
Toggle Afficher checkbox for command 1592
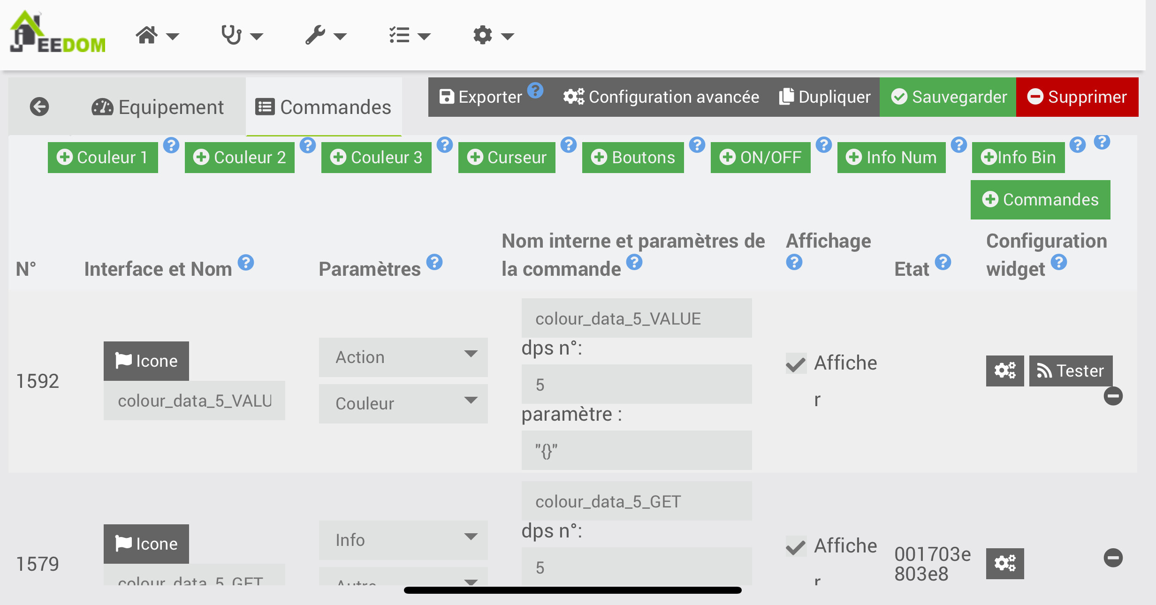pyautogui.click(x=796, y=364)
